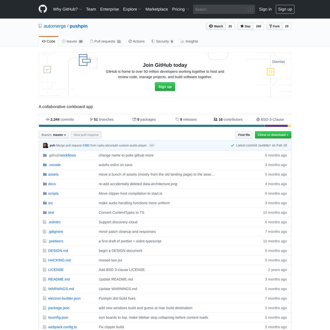Click the green Sign up banner button

click(x=165, y=87)
